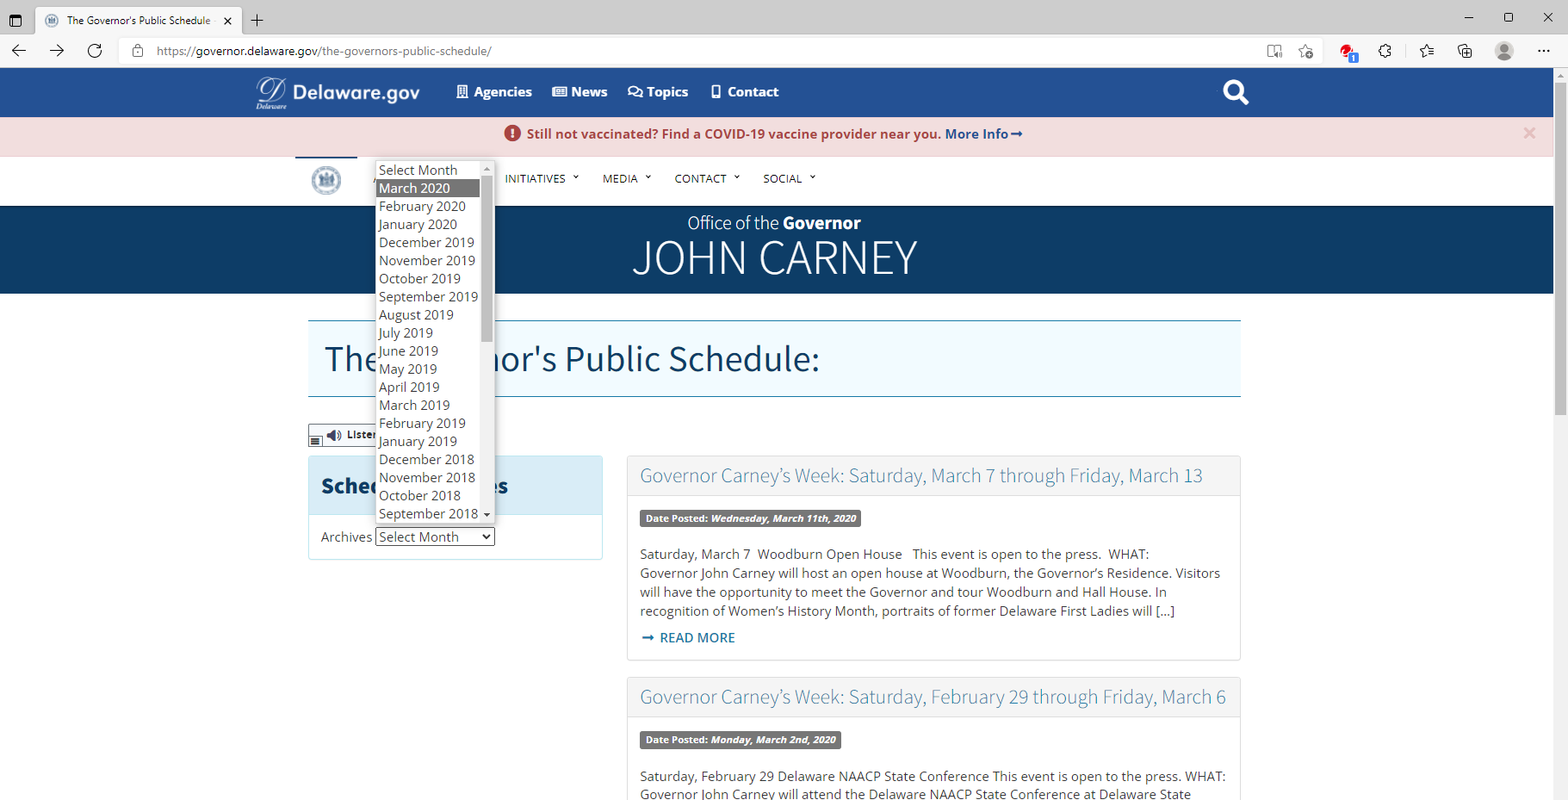
Task: Click the browser forward arrow
Action: click(x=57, y=51)
